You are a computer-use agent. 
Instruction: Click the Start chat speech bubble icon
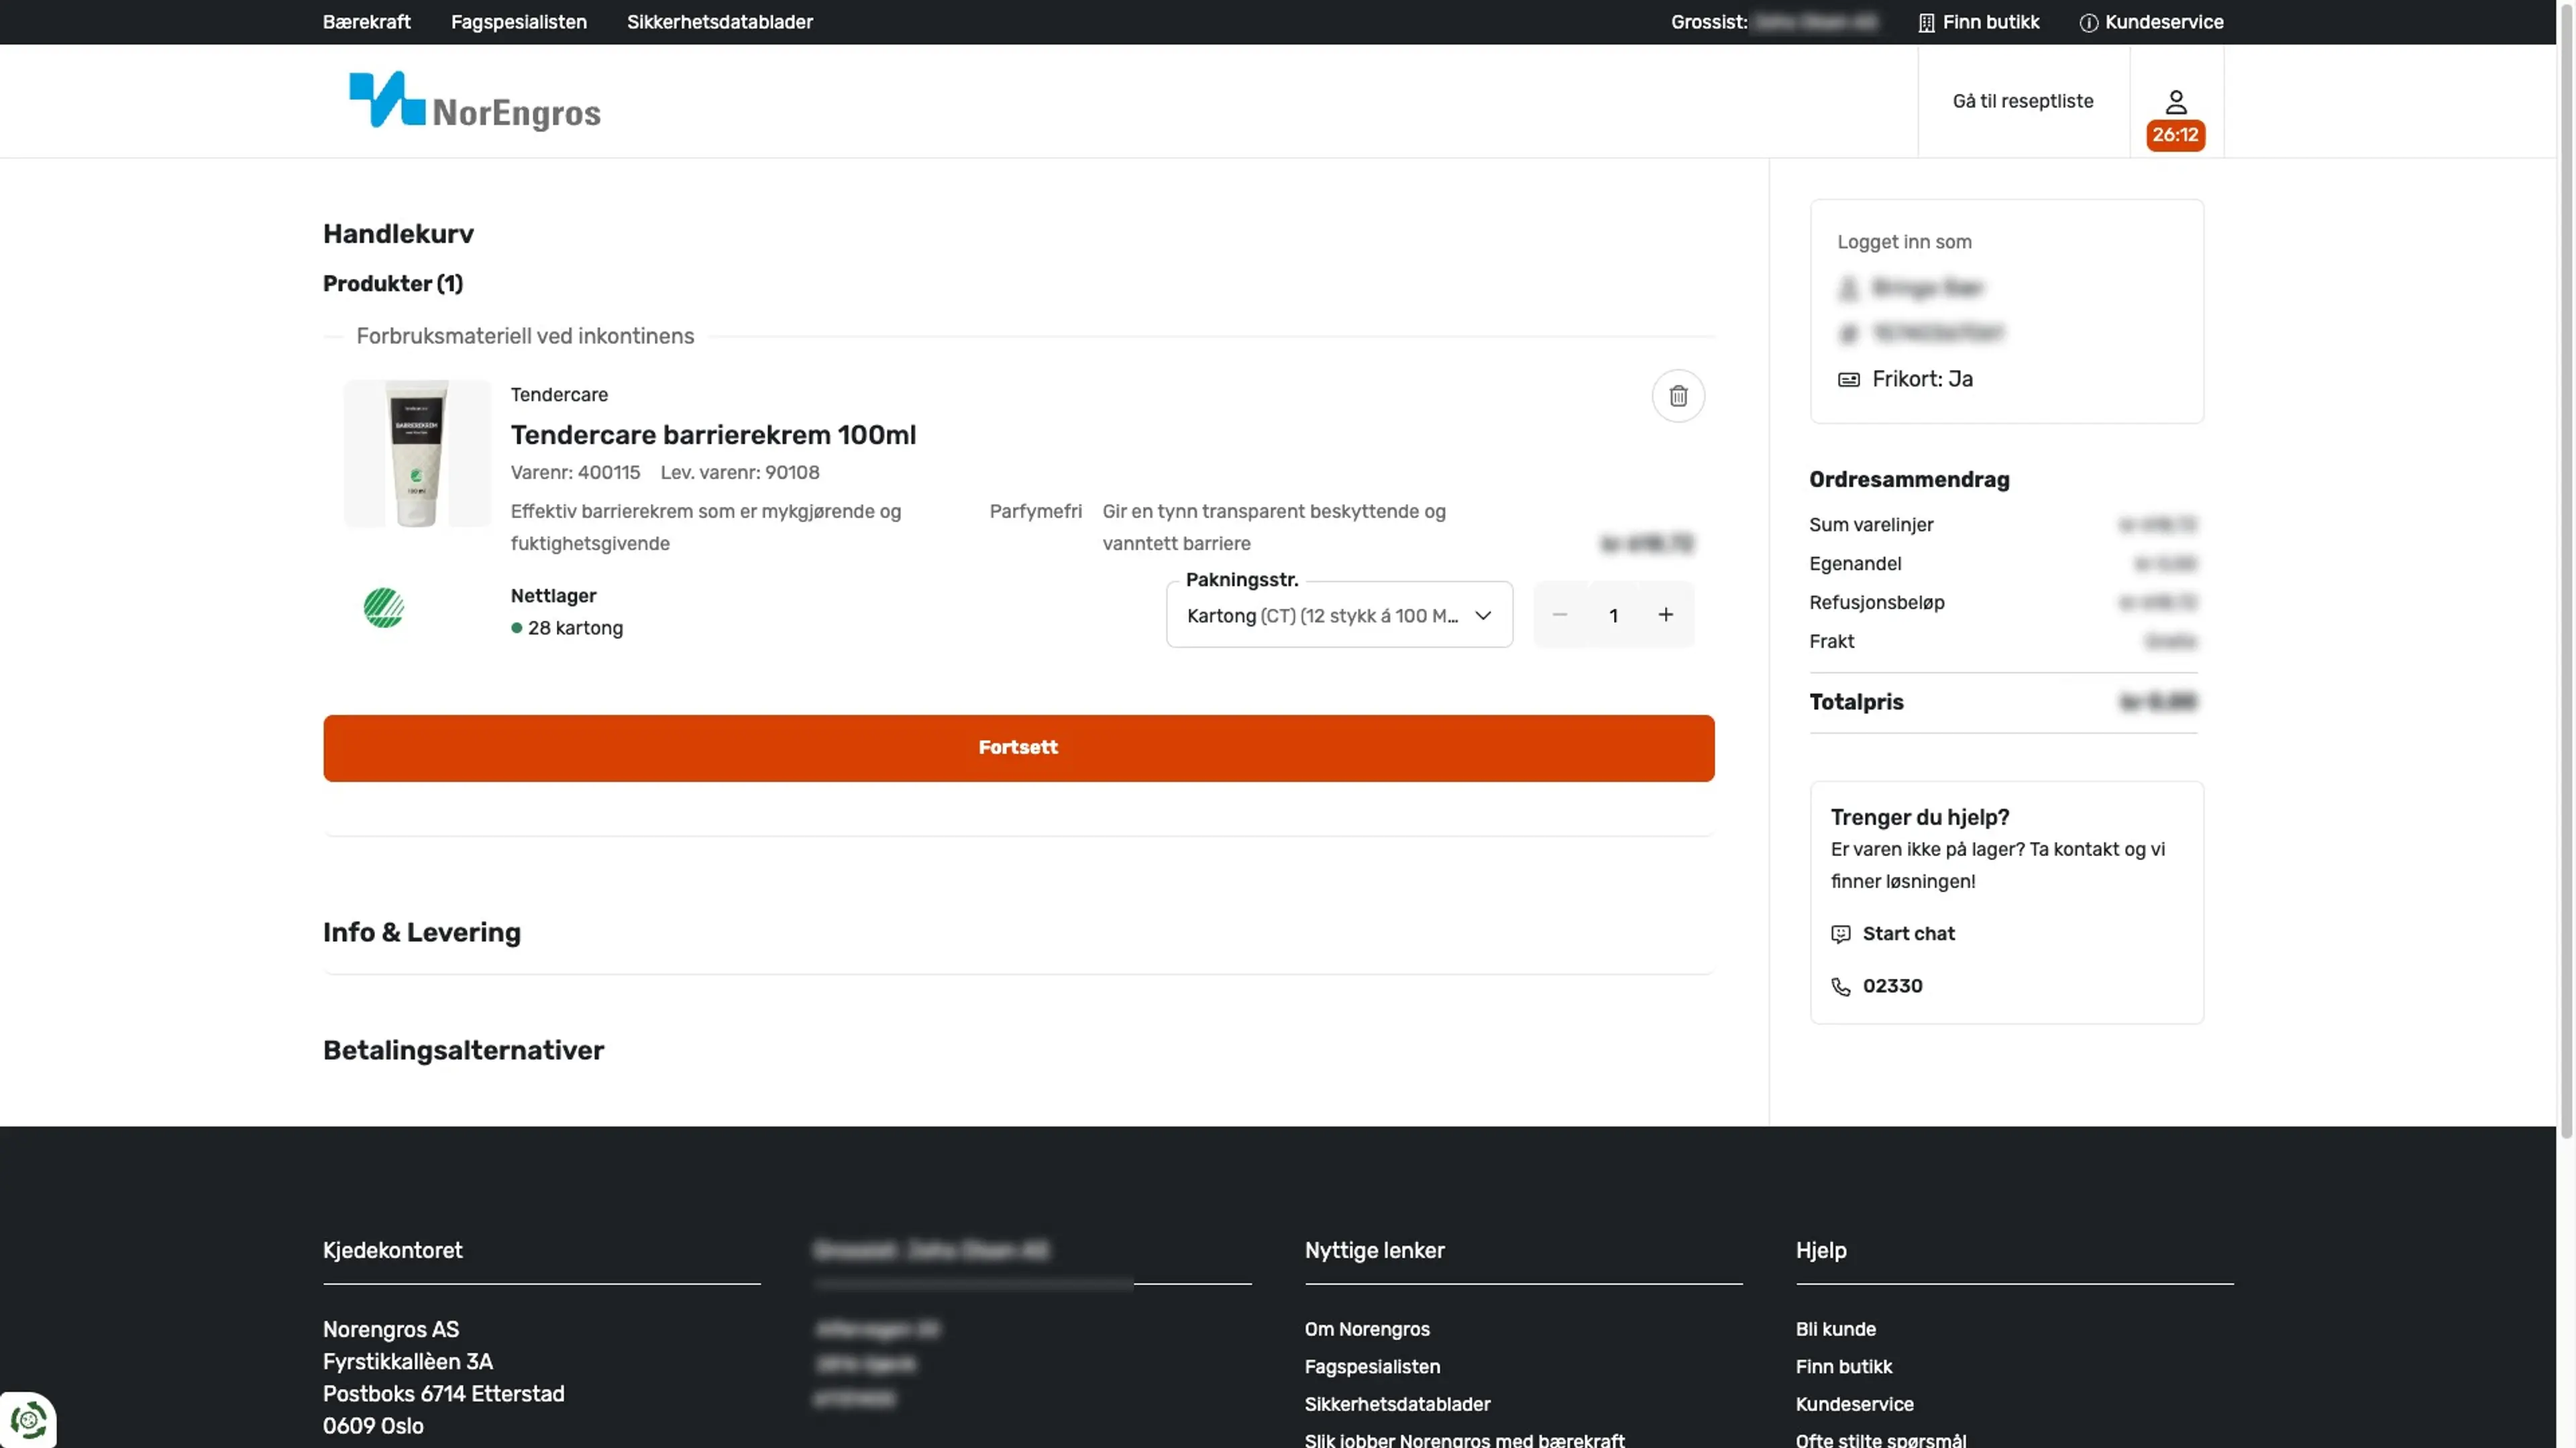tap(1840, 933)
